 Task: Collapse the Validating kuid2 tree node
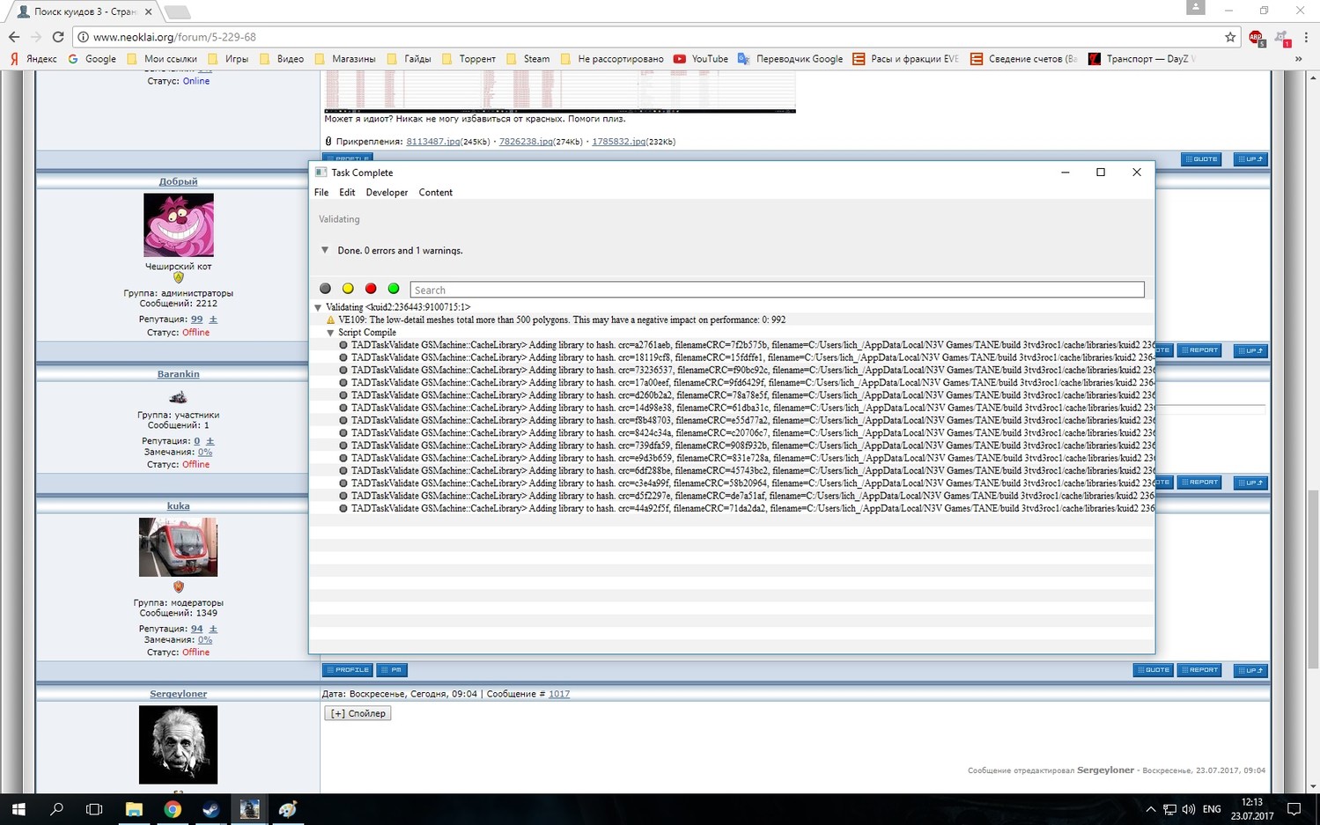click(318, 307)
